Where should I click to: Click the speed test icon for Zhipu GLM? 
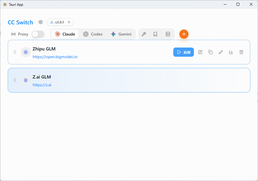tap(221, 52)
